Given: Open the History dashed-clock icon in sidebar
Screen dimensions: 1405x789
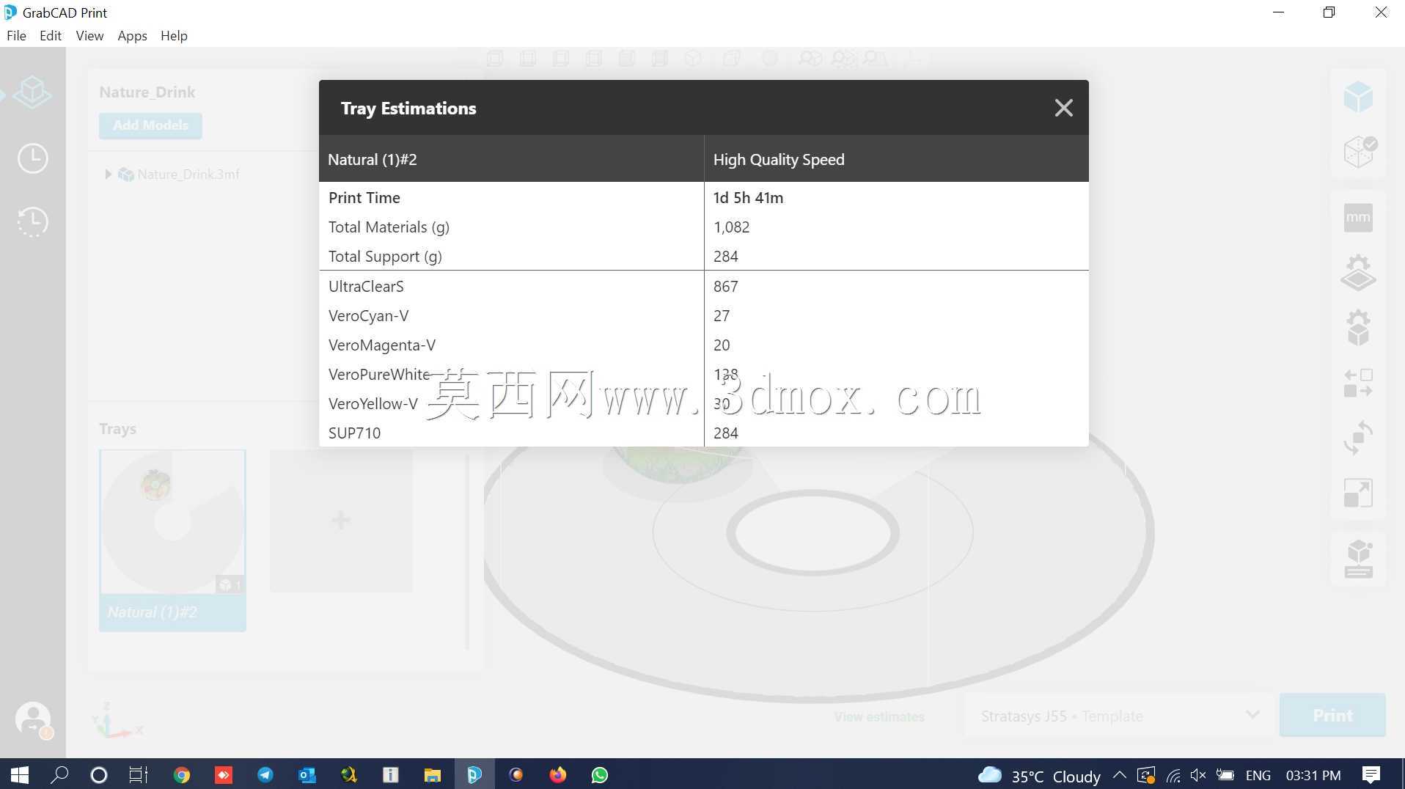Looking at the screenshot, I should 32,221.
